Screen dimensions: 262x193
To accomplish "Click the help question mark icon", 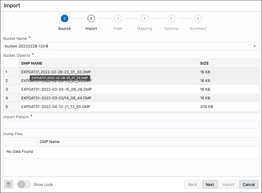I will coord(8,184).
